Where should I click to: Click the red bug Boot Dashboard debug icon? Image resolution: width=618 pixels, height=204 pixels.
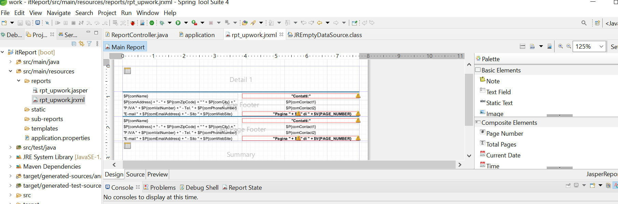point(133,23)
